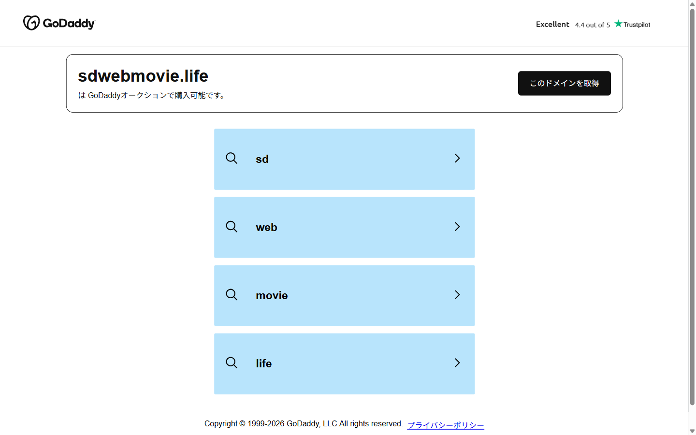Open the chevron arrow on the "sd" row
Screen dimensions: 696x435
pyautogui.click(x=457, y=159)
